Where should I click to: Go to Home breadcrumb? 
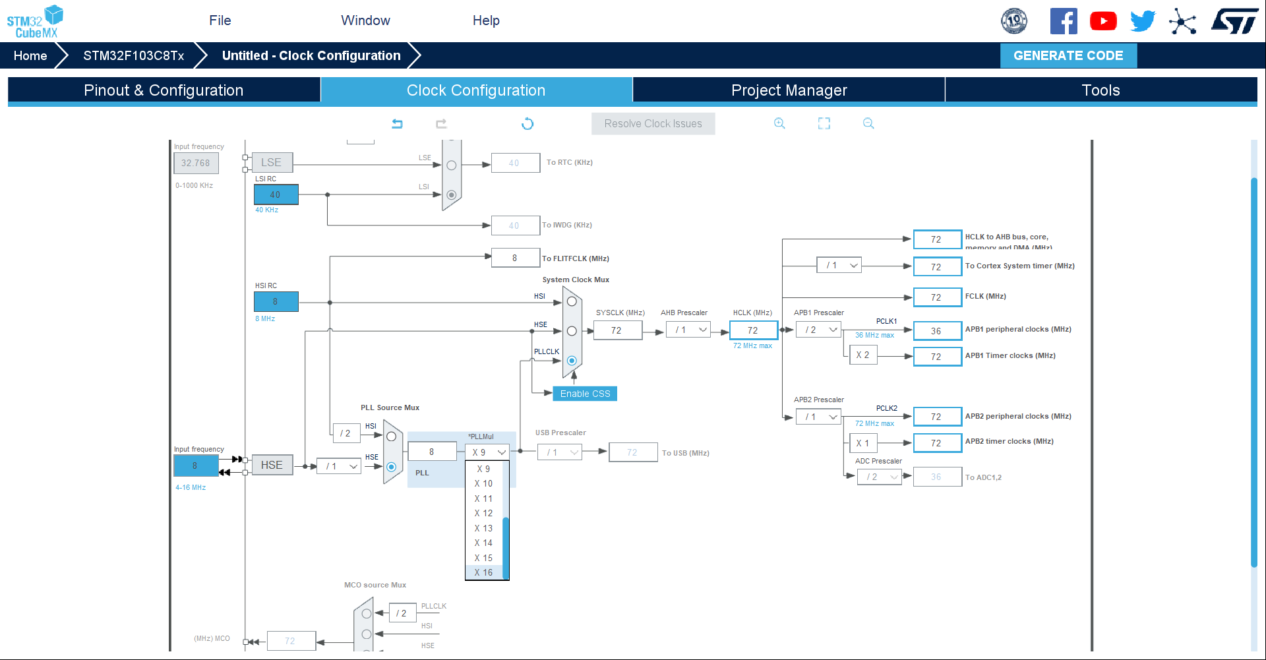30,55
